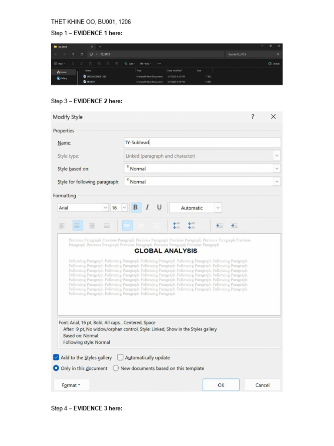Click the Forward arrow in File Explorer
Screen dimensions: 334x446
coord(64,54)
